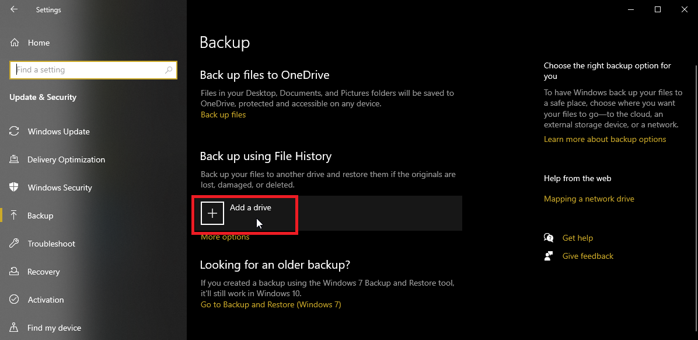Click the plus icon to add drive

pos(212,213)
